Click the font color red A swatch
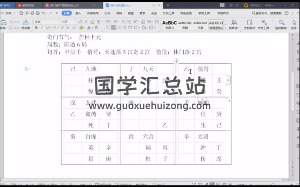The height and width of the screenshot is (187, 300). pyautogui.click(x=89, y=28)
